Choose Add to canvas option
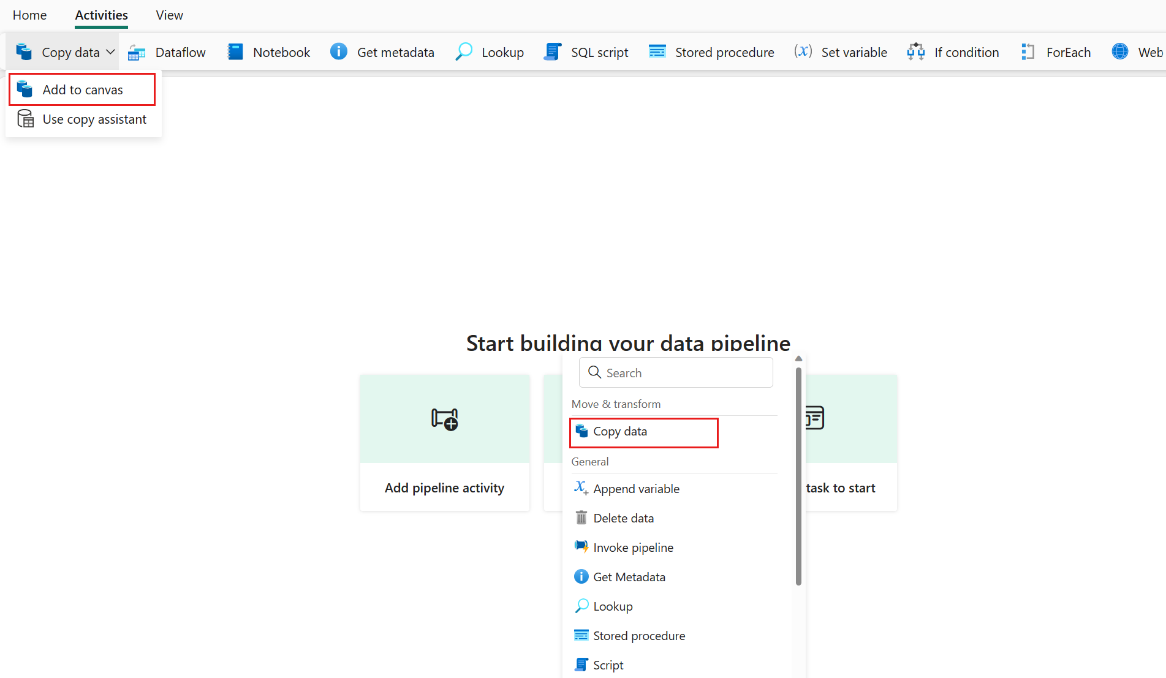Viewport: 1166px width, 678px height. point(82,90)
